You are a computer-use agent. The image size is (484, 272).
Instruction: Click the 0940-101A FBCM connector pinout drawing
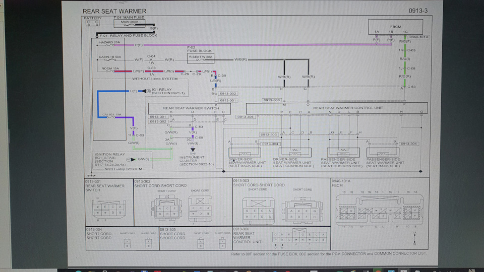click(x=380, y=210)
